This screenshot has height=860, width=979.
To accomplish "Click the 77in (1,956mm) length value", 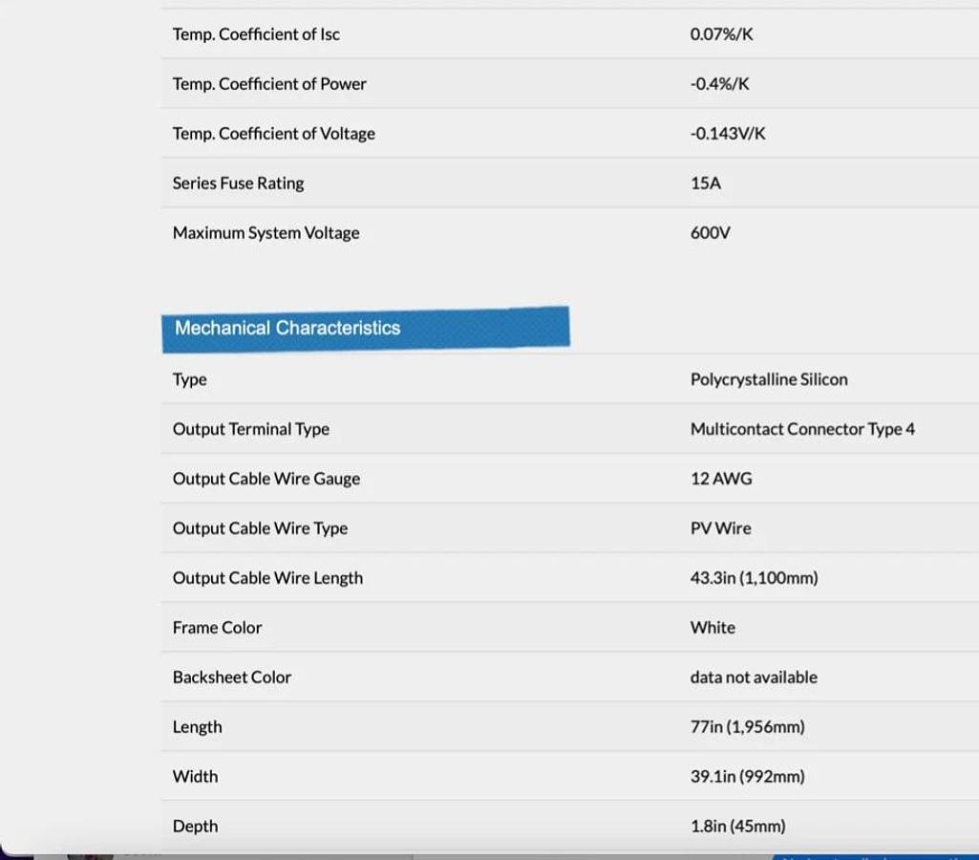I will pos(747,727).
